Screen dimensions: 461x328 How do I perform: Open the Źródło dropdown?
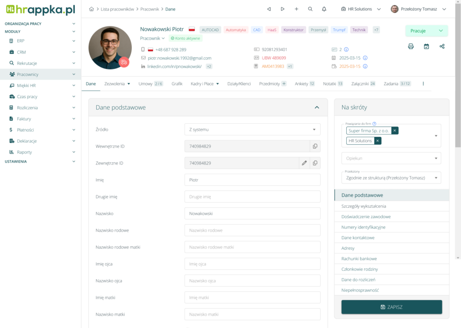click(252, 130)
